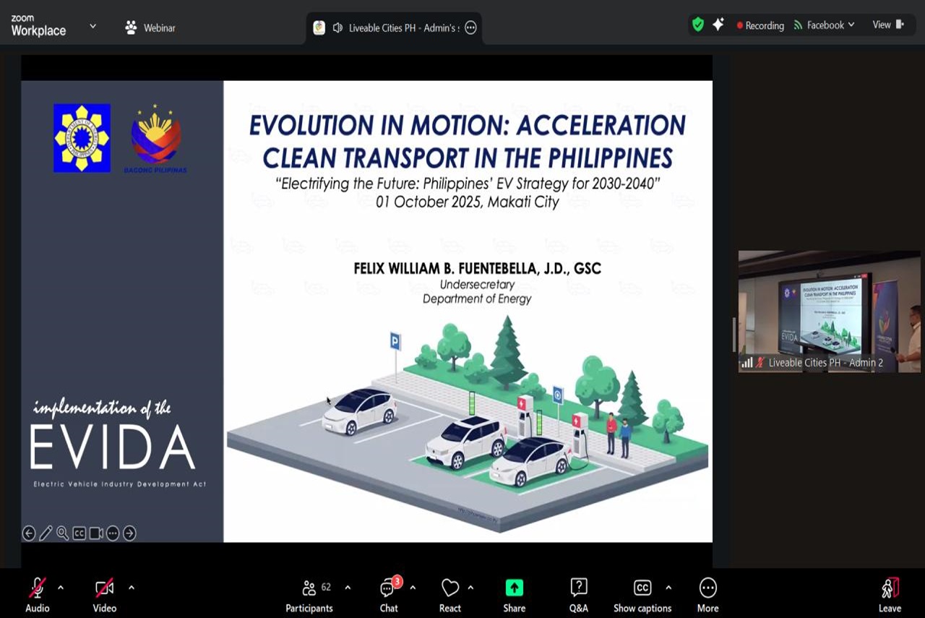Select Liveable Cities PH Admin 2 video thumbnail

[829, 312]
